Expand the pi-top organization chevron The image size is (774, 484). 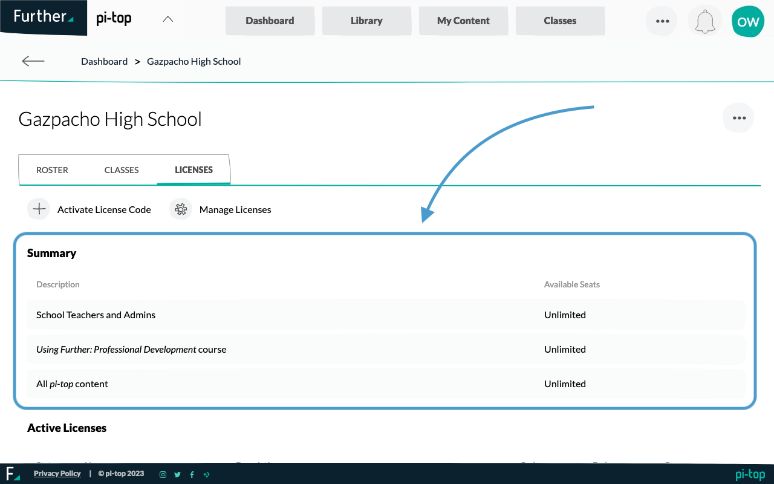click(x=168, y=19)
